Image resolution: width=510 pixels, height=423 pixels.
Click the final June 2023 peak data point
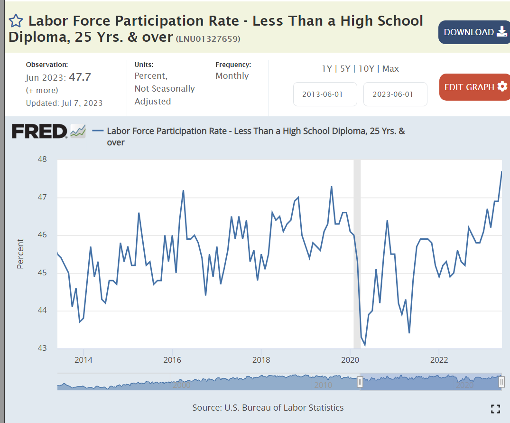click(501, 171)
